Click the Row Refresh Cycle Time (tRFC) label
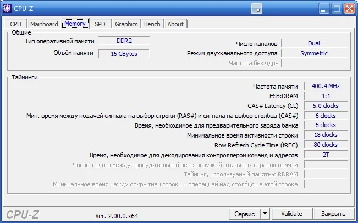Viewport: 358px width, 223px height. [x=256, y=145]
